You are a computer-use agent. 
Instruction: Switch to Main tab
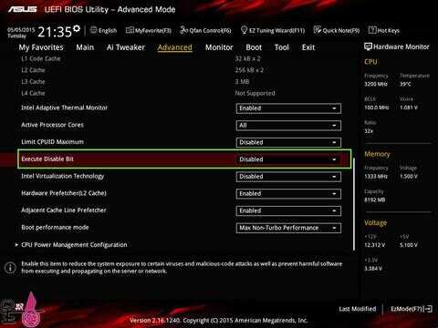(85, 47)
